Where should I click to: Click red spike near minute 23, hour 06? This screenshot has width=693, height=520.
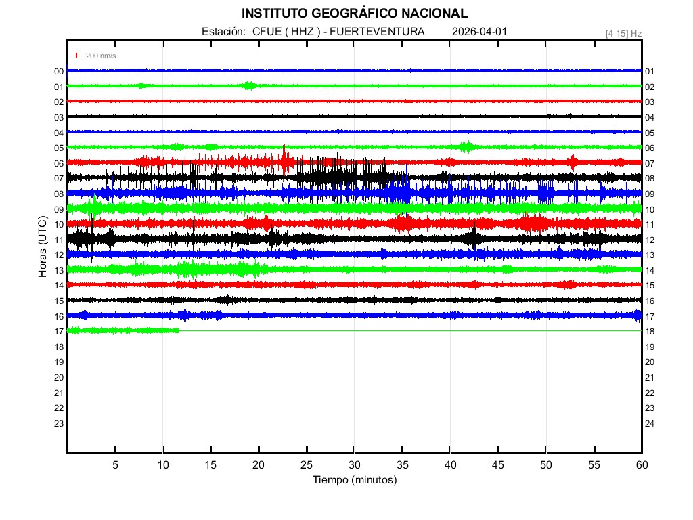[x=285, y=160]
